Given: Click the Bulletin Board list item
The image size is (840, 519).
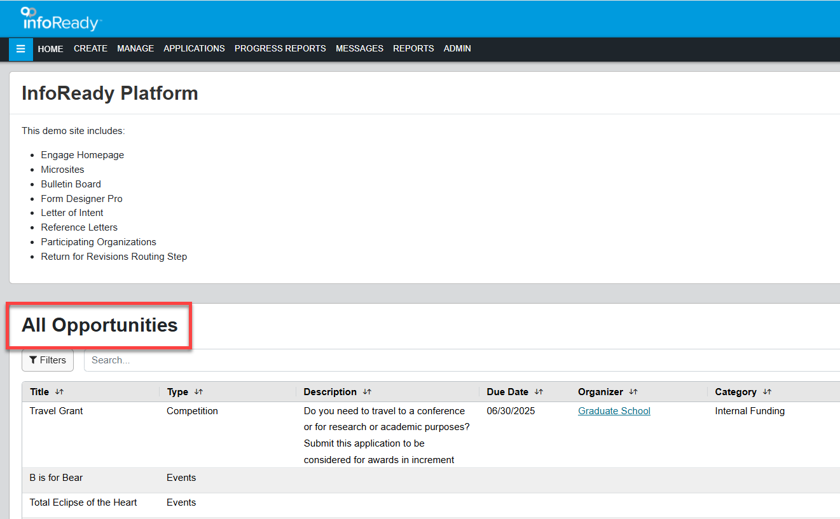Looking at the screenshot, I should (x=71, y=184).
